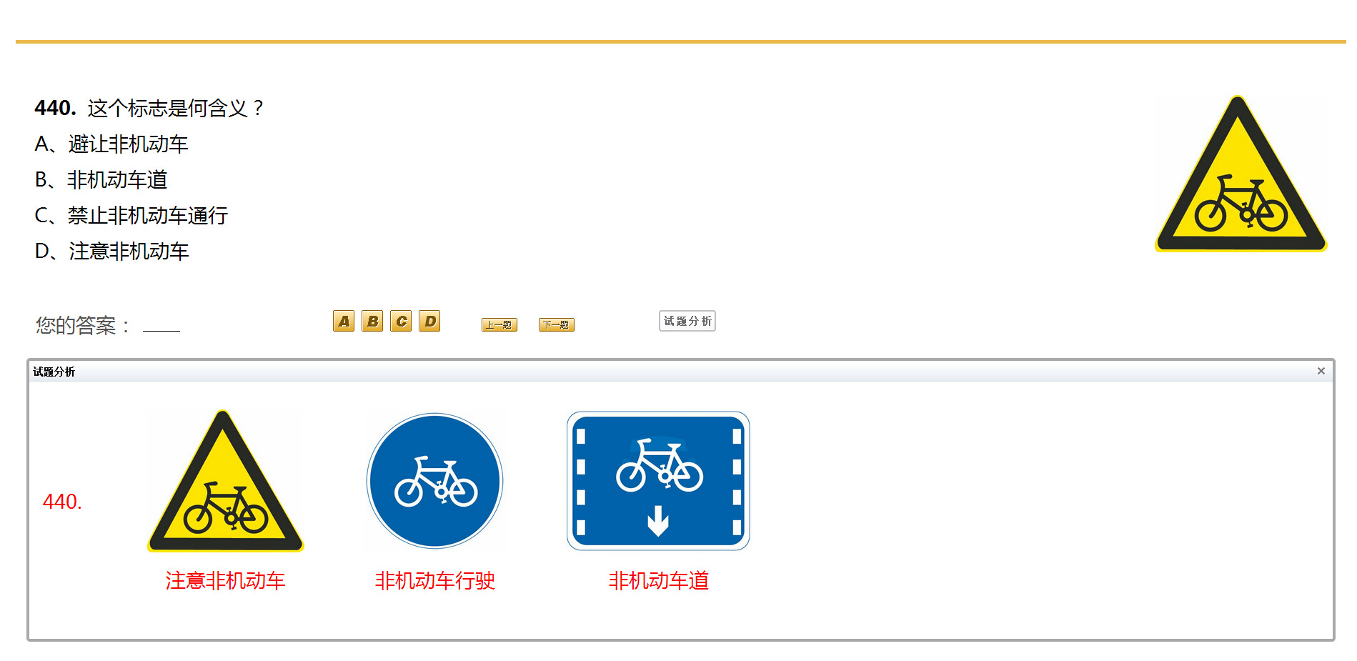The width and height of the screenshot is (1357, 661).
Task: Go to next question with 下一题
Action: (557, 324)
